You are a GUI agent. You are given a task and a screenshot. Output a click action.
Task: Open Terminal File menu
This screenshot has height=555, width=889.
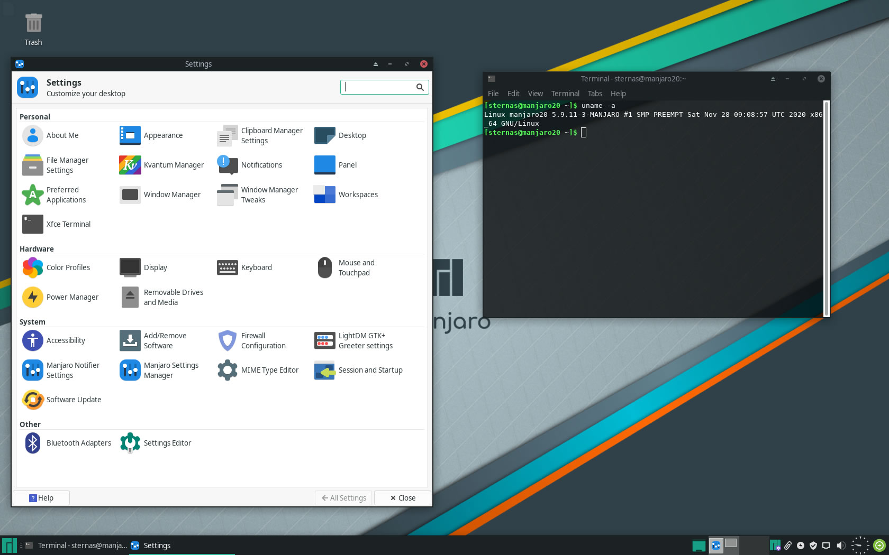(493, 94)
